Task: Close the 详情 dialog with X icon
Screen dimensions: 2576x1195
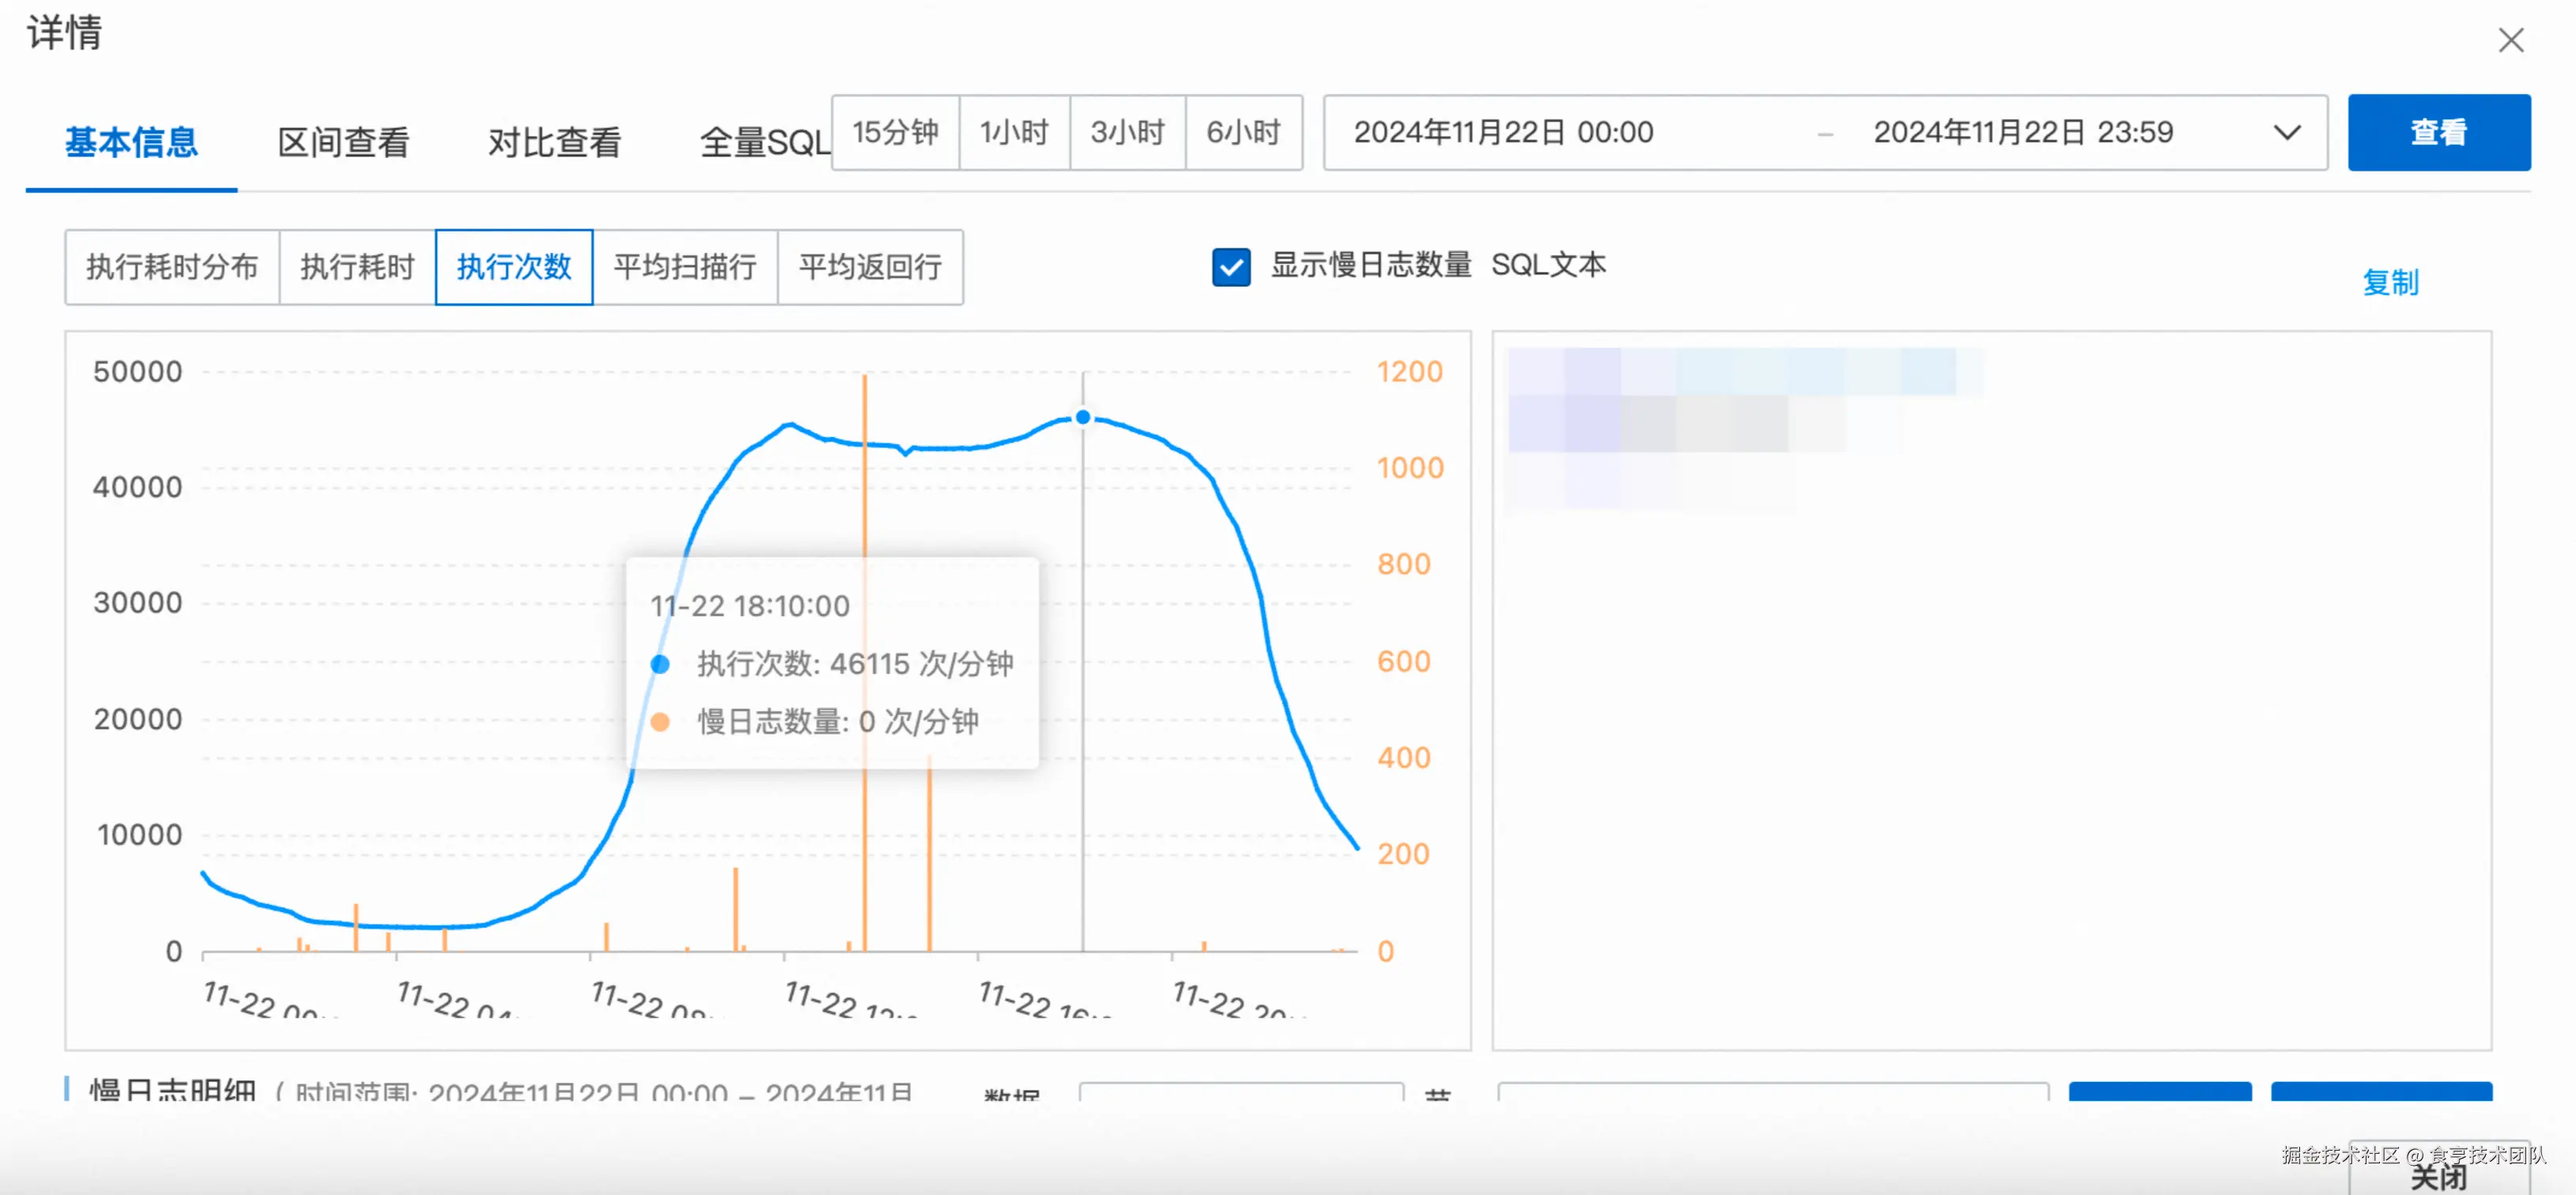Action: coord(2510,40)
